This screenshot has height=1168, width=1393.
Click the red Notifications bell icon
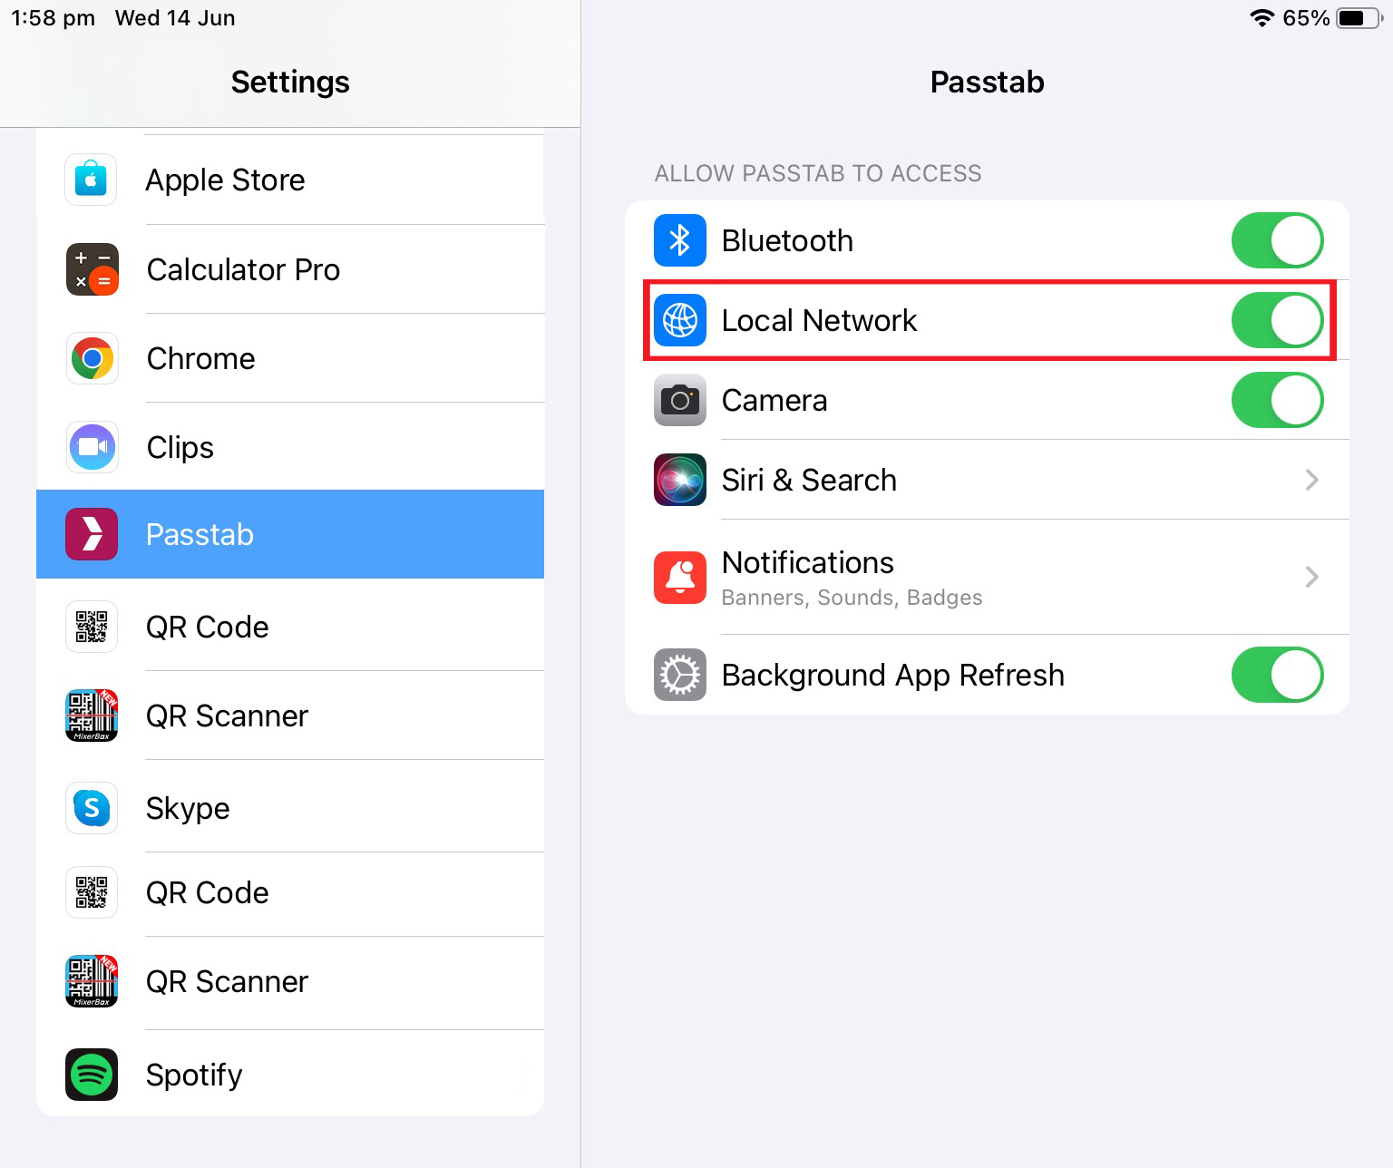tap(680, 577)
